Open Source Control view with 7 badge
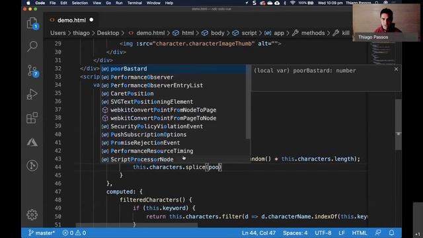Screen dimensions: 423x238 (32, 71)
